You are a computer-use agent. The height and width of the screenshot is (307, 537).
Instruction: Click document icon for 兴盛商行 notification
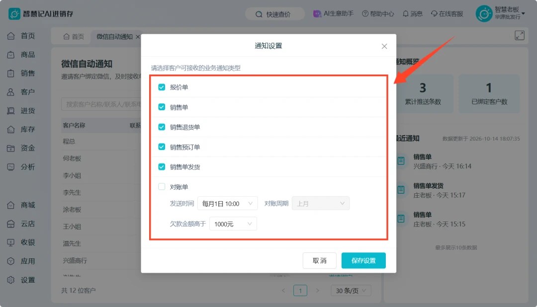pyautogui.click(x=401, y=161)
